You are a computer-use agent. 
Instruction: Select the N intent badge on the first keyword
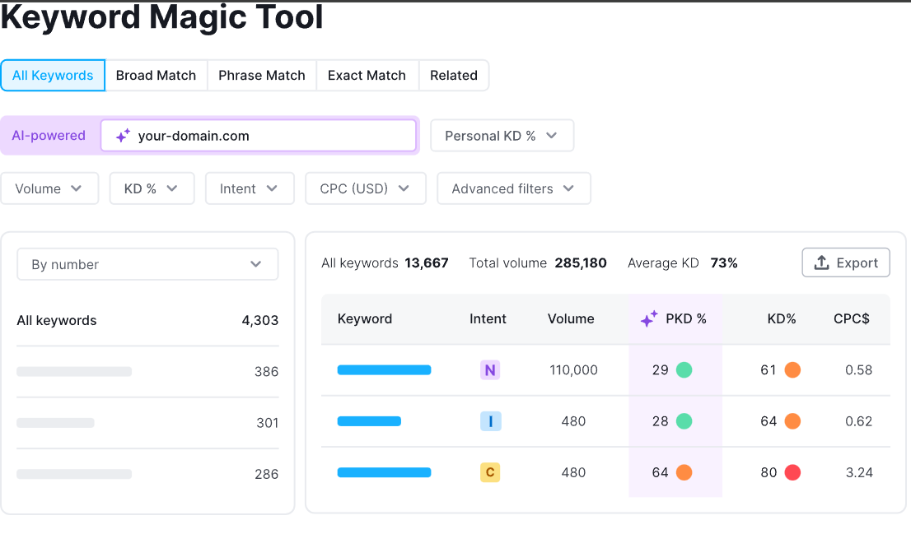(x=490, y=369)
